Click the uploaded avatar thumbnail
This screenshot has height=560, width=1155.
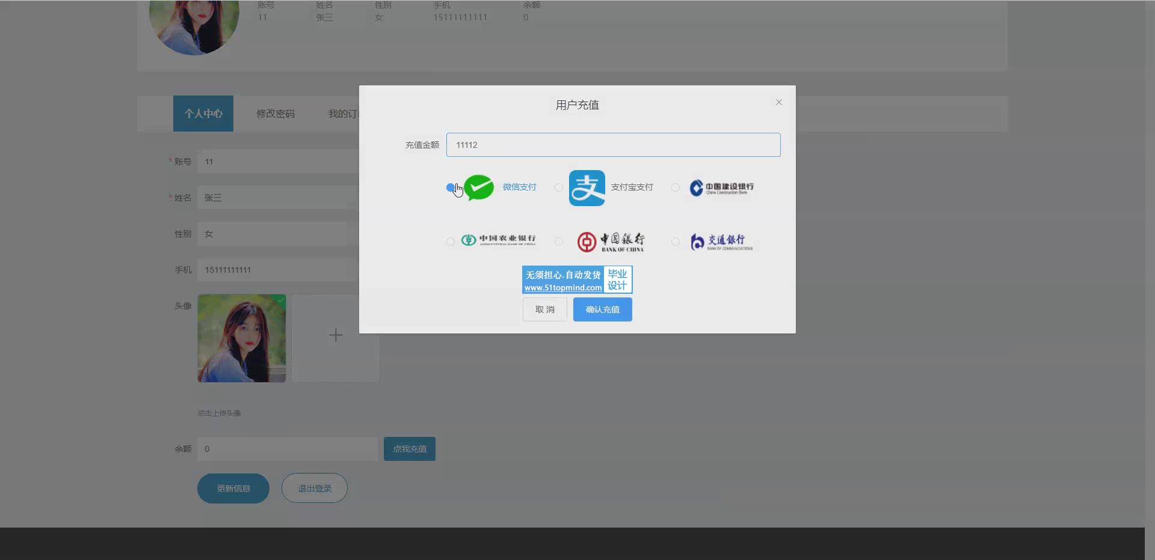point(242,338)
